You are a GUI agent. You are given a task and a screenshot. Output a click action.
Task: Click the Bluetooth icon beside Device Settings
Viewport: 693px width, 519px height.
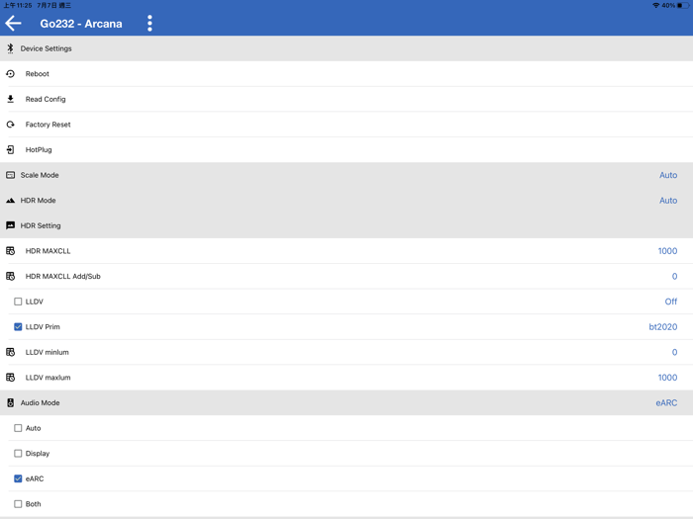pyautogui.click(x=10, y=48)
